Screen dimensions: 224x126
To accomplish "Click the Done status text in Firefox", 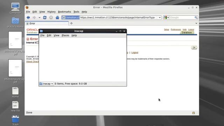I will click(x=29, y=113).
